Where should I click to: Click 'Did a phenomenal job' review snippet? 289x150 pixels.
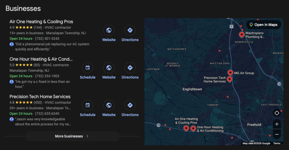pyautogui.click(x=52, y=47)
